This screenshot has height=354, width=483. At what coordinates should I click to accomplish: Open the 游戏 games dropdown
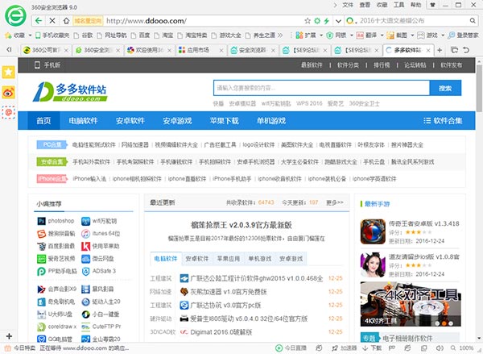[431, 35]
